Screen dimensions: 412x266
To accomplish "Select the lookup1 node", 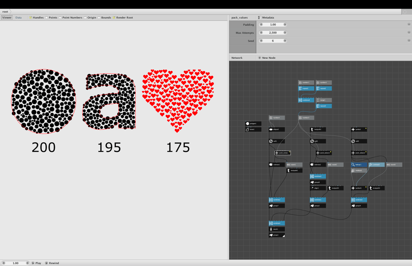I will point(359,165).
